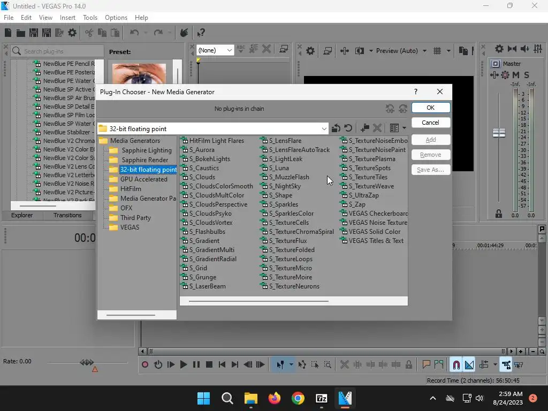
Task: Toggle Master bus Solo S button
Action: point(527,75)
